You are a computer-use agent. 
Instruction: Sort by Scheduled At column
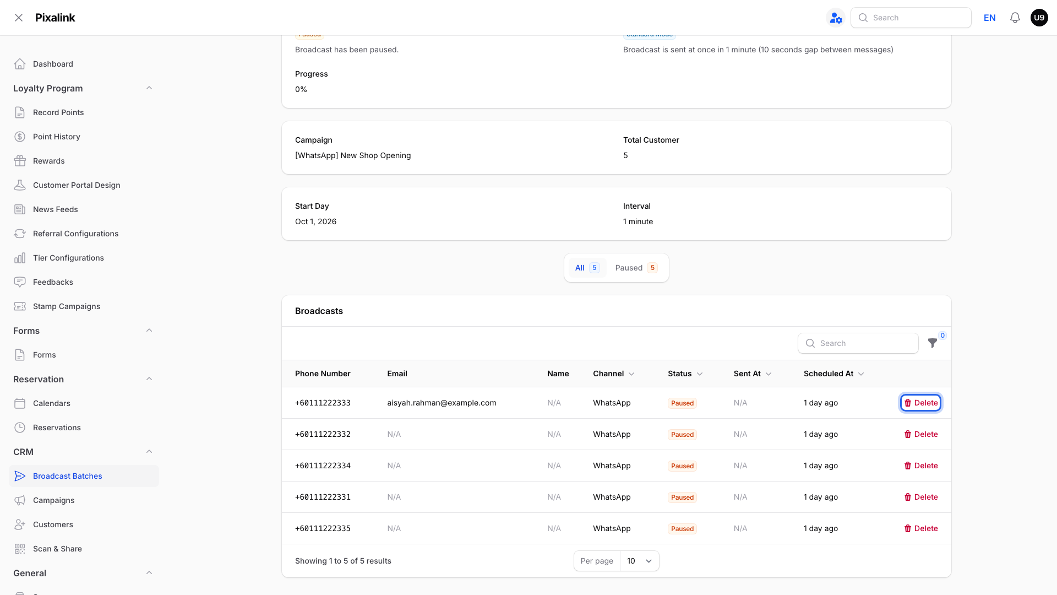tap(834, 374)
